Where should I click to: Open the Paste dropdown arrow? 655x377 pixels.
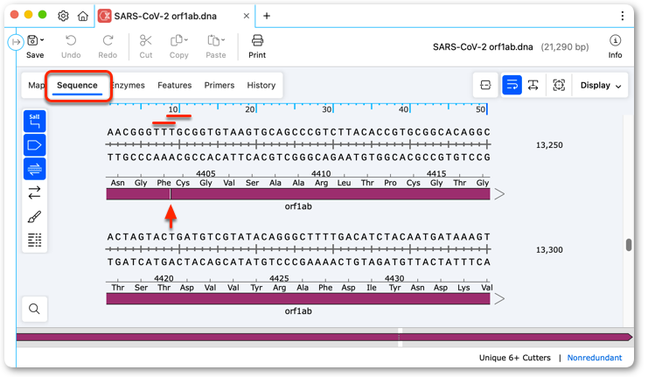pos(223,40)
